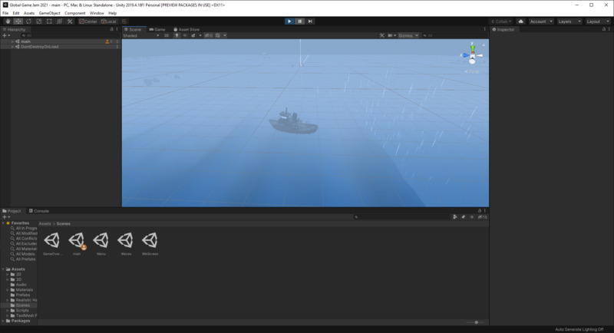Image resolution: width=614 pixels, height=333 pixels.
Task: Select the Waves scene asset
Action: 125,243
